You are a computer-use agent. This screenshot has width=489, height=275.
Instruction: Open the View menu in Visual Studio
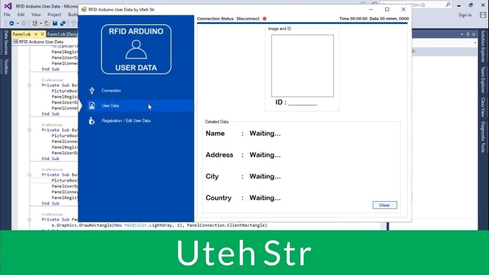tap(36, 15)
